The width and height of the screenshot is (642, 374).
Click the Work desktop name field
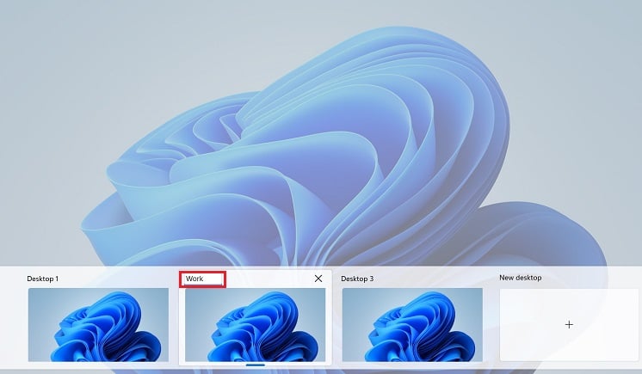click(203, 279)
